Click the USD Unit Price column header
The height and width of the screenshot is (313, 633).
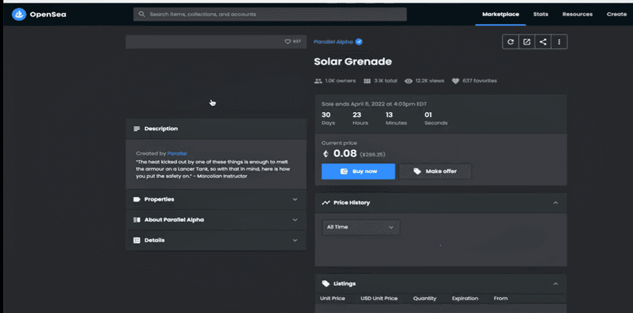pos(379,299)
